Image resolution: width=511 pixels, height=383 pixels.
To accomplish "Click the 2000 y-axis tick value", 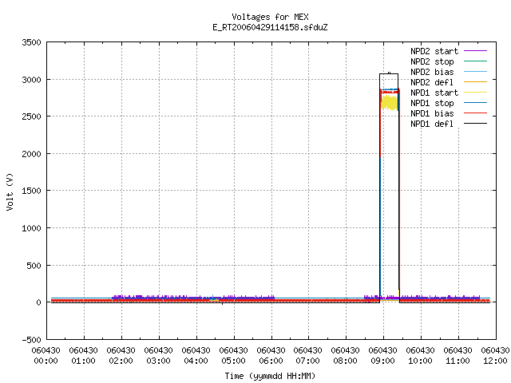I will [x=32, y=154].
